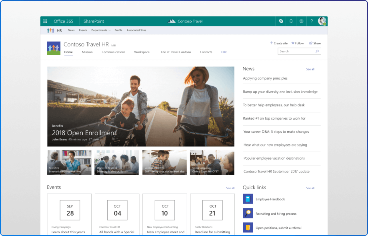The height and width of the screenshot is (236, 368).
Task: Click the Create site button
Action: (x=279, y=43)
